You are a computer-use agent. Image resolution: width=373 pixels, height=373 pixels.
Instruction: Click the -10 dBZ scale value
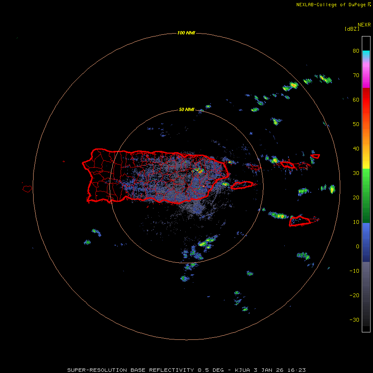coord(354,271)
